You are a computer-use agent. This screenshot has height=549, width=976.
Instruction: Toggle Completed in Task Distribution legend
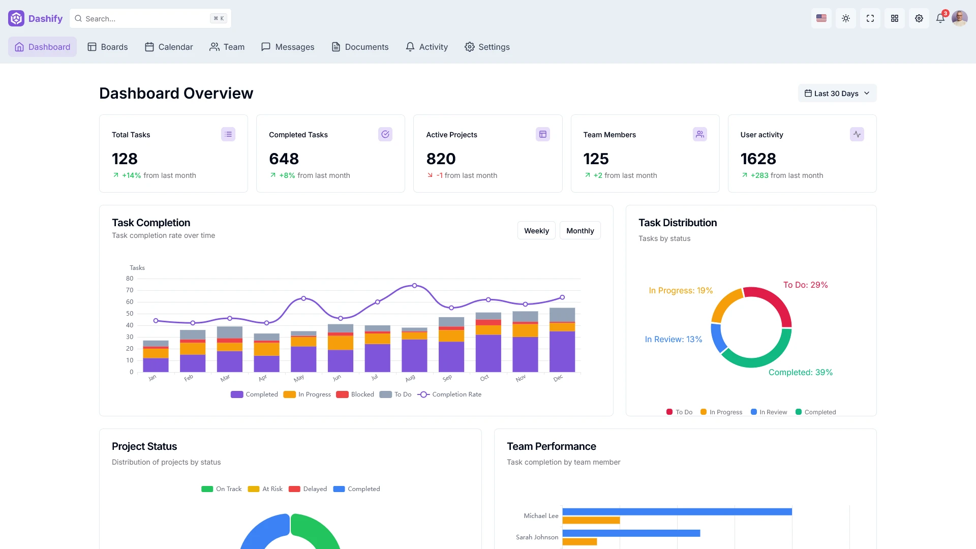coord(815,412)
